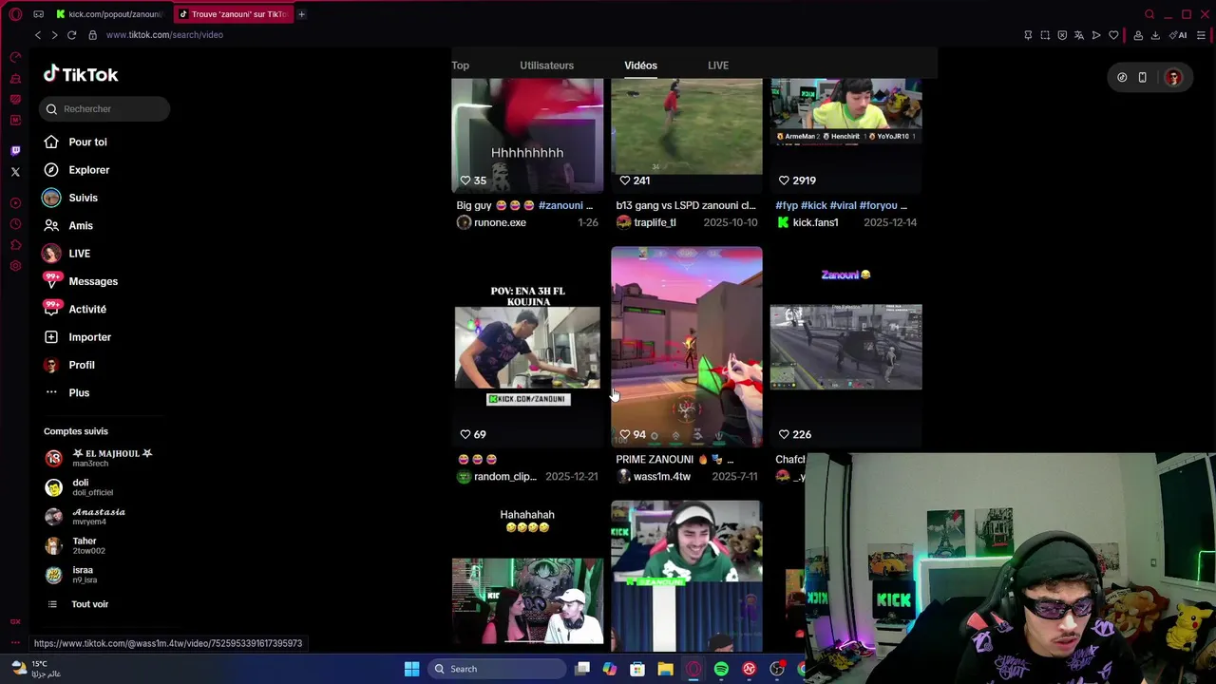Open Opera easy setup sliders icon
The width and height of the screenshot is (1216, 684).
[x=1202, y=35]
